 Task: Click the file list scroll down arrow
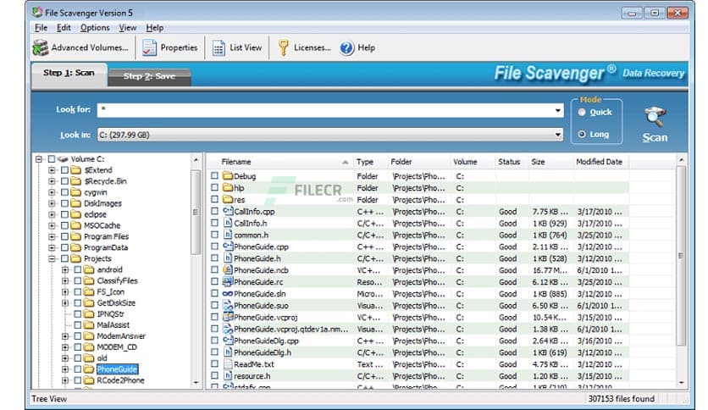pos(681,383)
